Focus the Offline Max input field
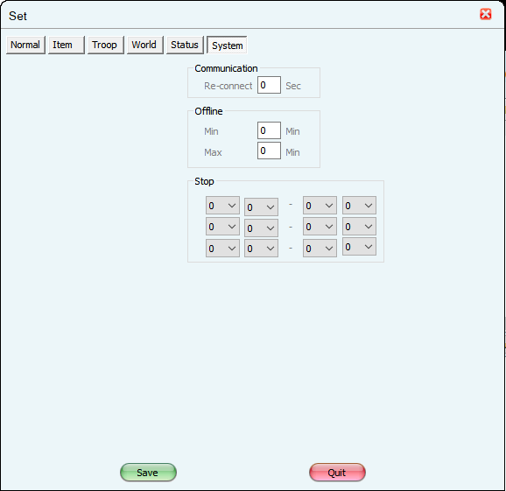 (269, 151)
